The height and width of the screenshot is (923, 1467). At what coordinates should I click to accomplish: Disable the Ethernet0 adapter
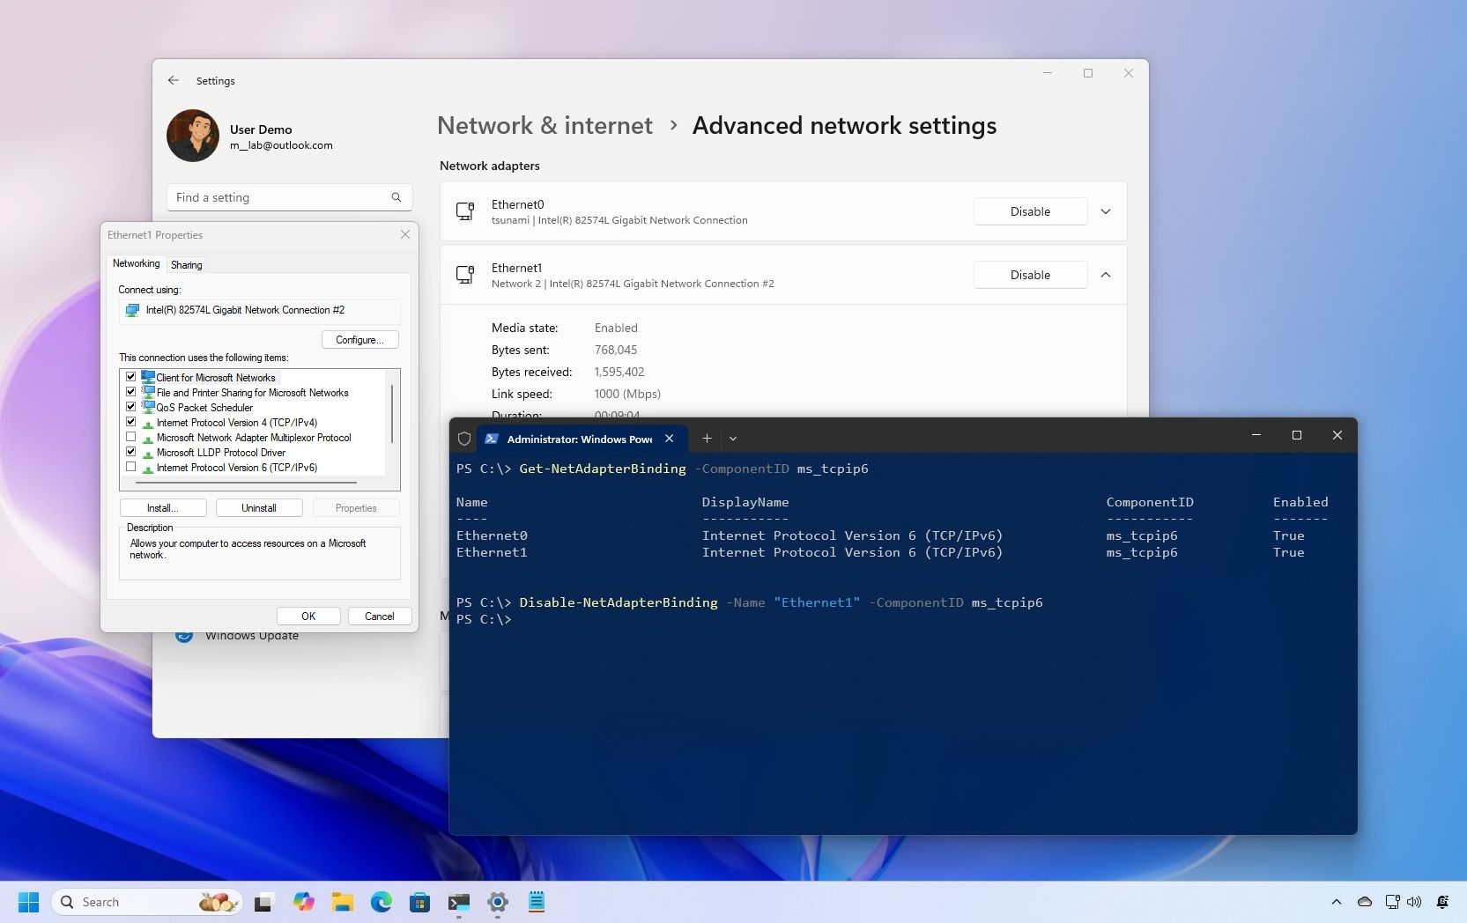[x=1029, y=211]
